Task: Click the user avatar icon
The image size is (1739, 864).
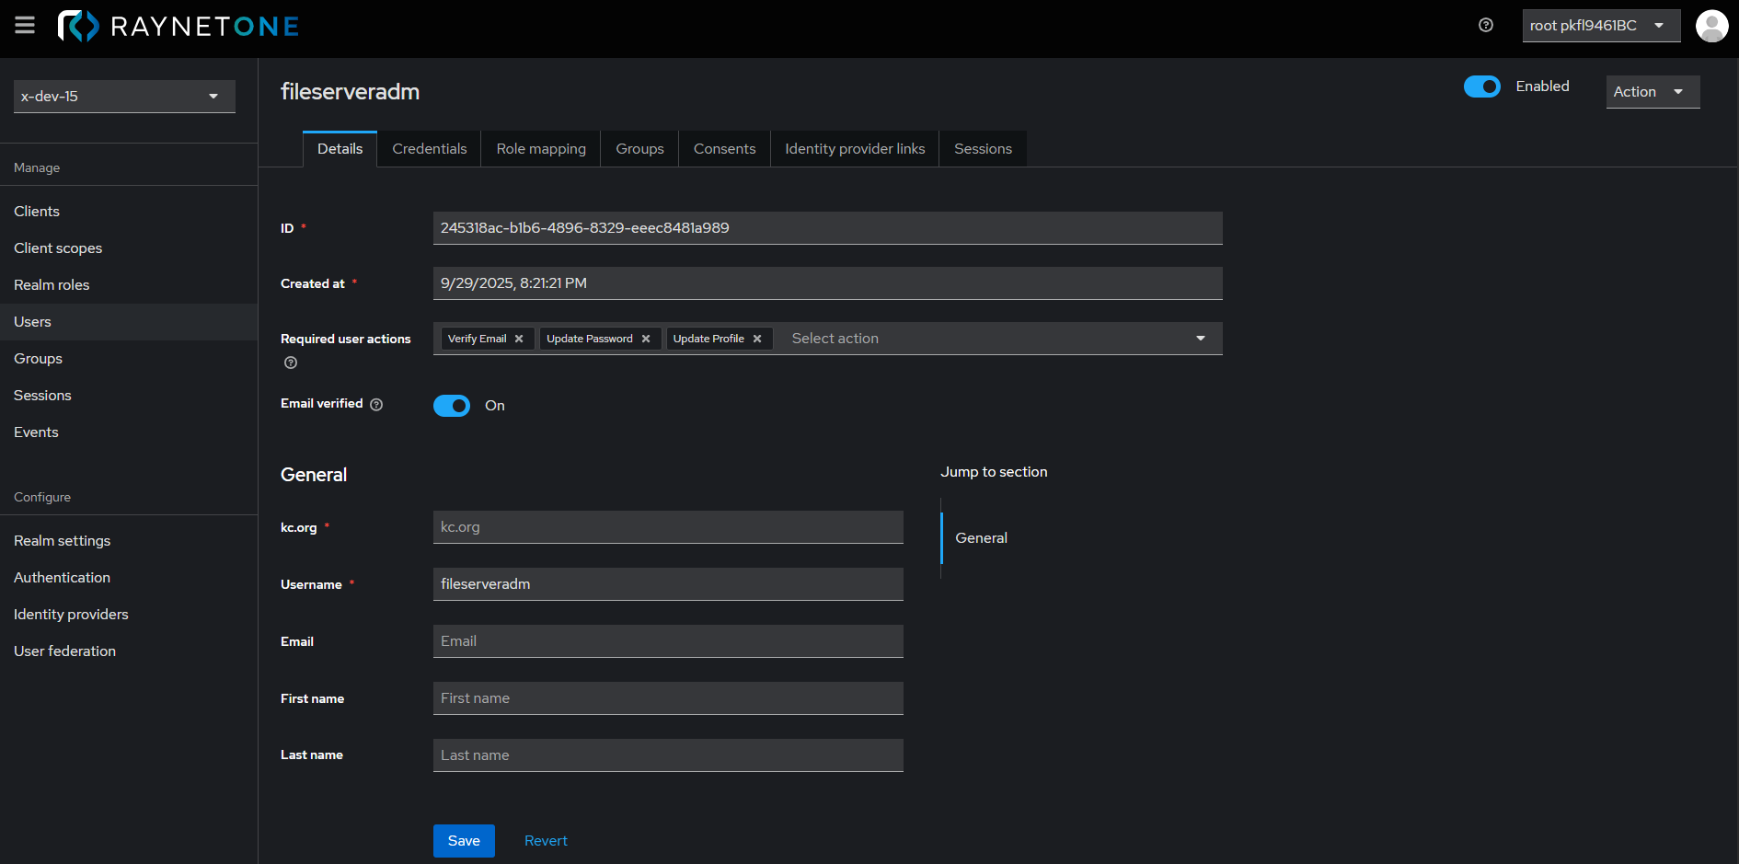Action: (1711, 26)
